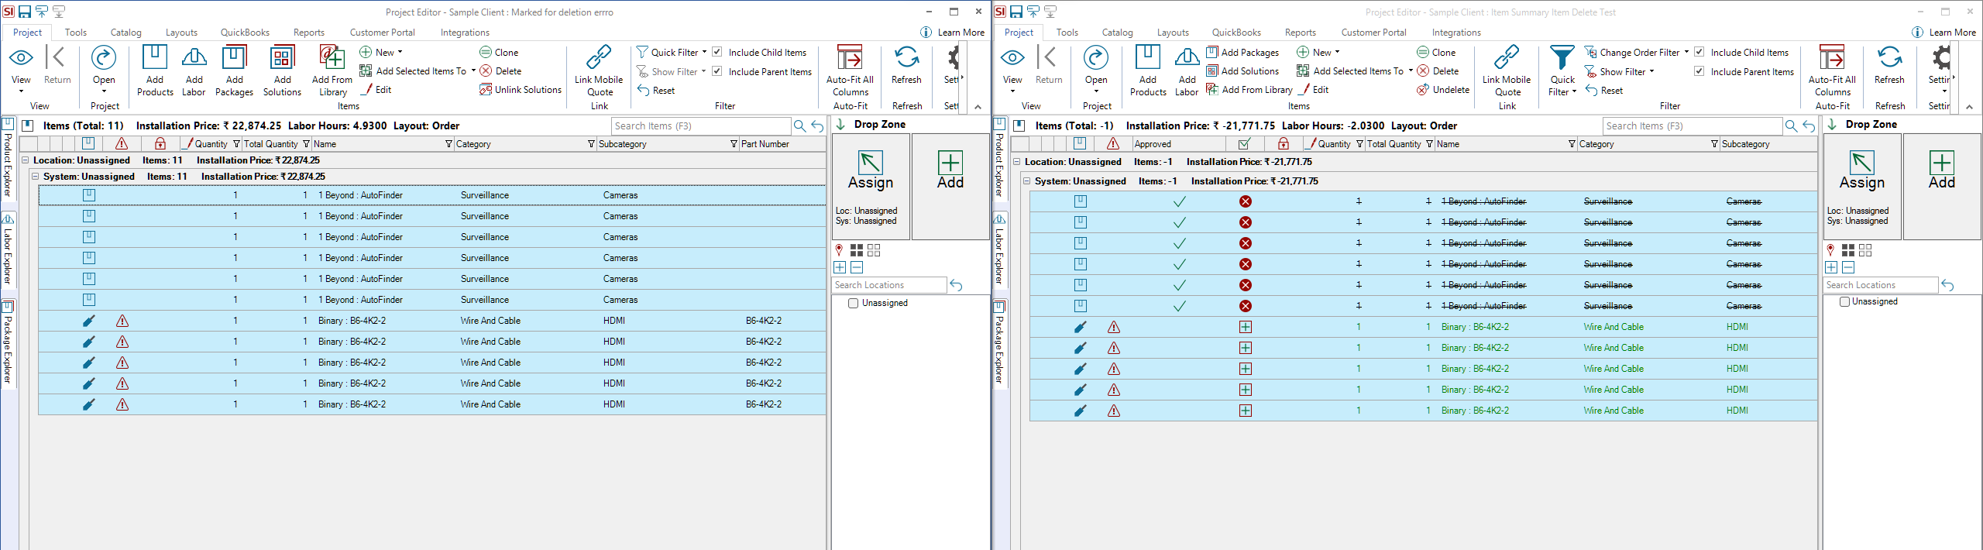This screenshot has width=1983, height=550.
Task: Click Add From Library in left window
Action: (332, 70)
